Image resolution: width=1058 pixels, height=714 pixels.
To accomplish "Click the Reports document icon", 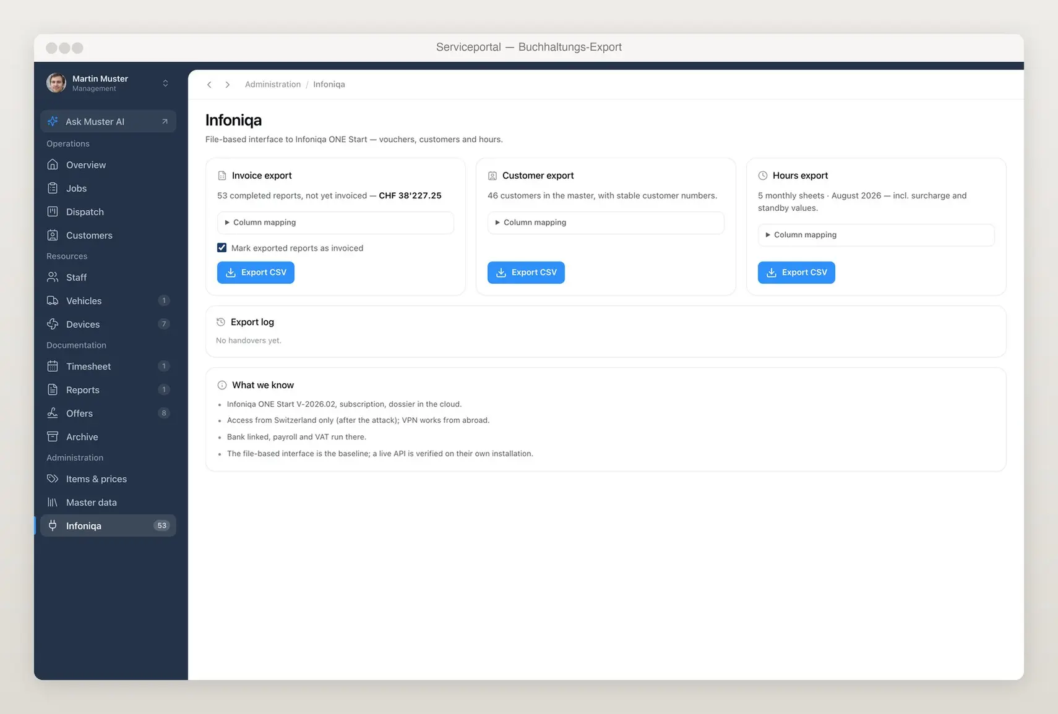I will (53, 389).
